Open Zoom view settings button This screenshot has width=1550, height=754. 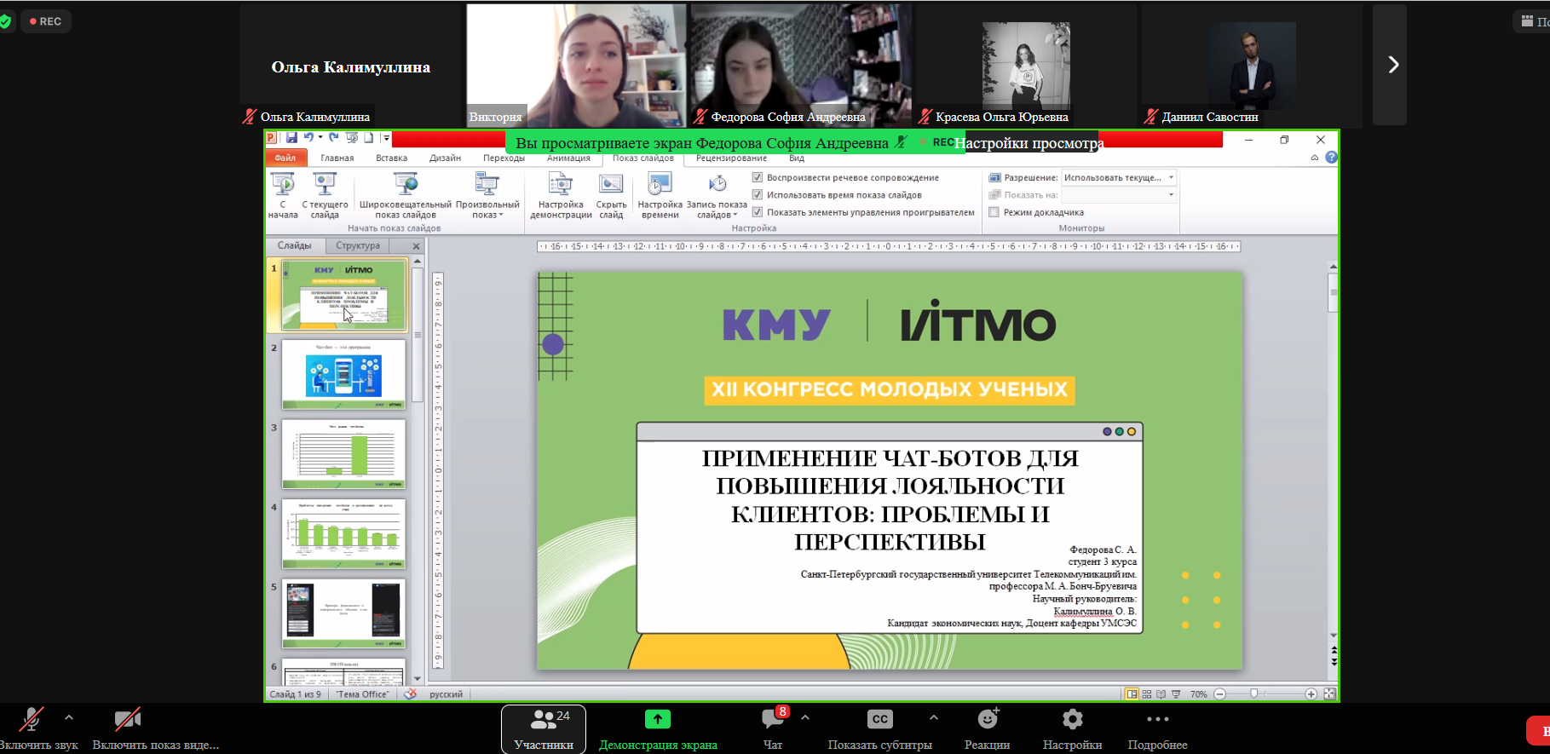[x=1029, y=143]
